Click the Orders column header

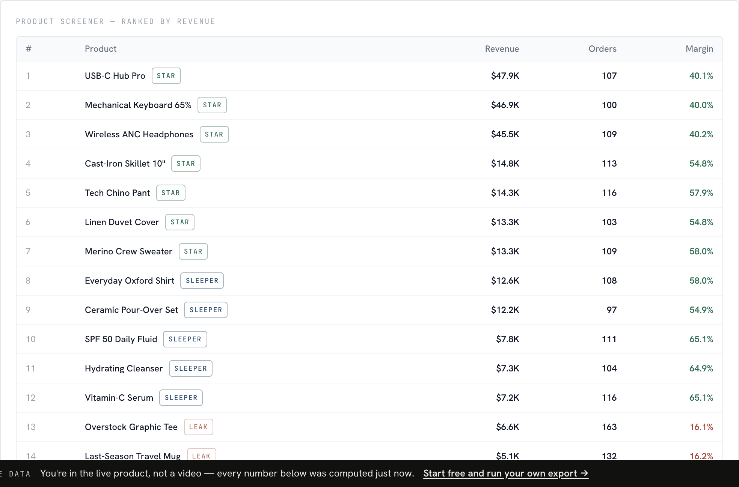coord(602,49)
